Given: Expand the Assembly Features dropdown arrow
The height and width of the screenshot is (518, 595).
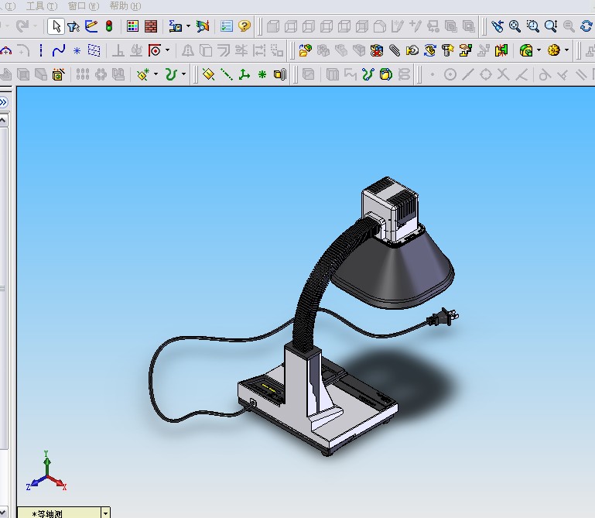Looking at the screenshot, I should click(539, 50).
